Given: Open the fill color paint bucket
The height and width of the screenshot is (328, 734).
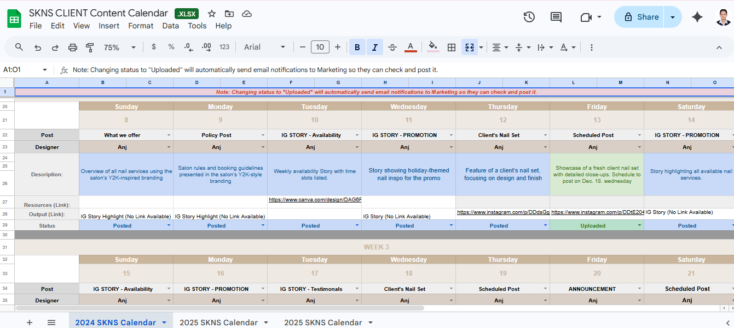Looking at the screenshot, I should [433, 47].
